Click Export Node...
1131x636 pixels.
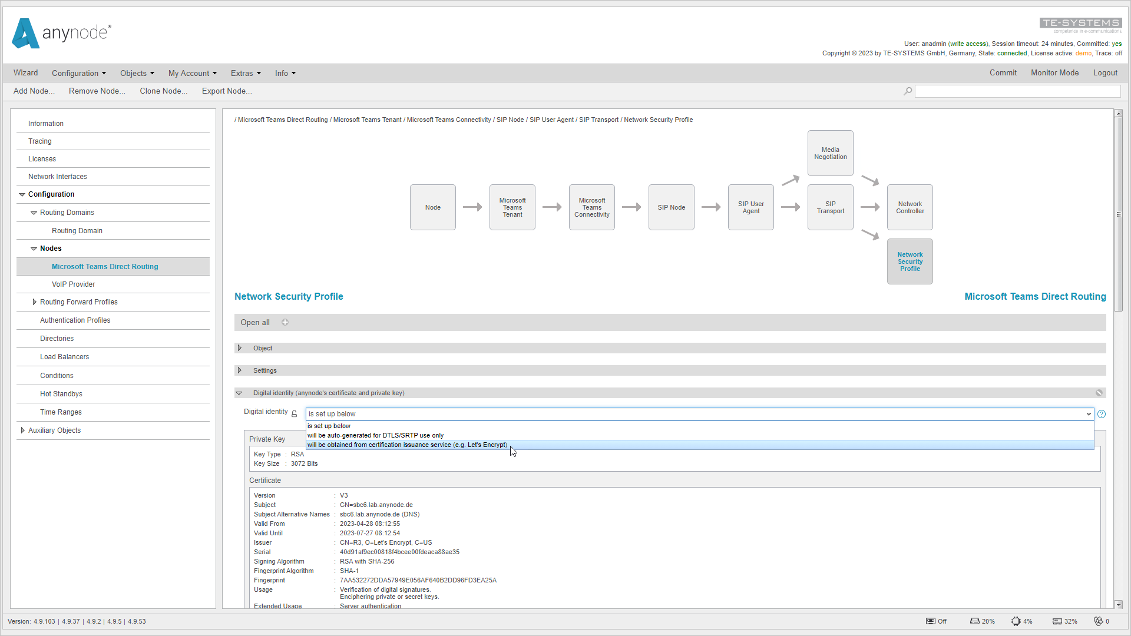[227, 91]
